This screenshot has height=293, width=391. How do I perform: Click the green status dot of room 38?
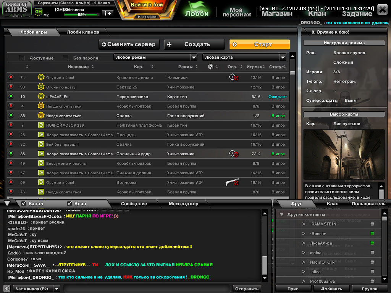[11, 115]
